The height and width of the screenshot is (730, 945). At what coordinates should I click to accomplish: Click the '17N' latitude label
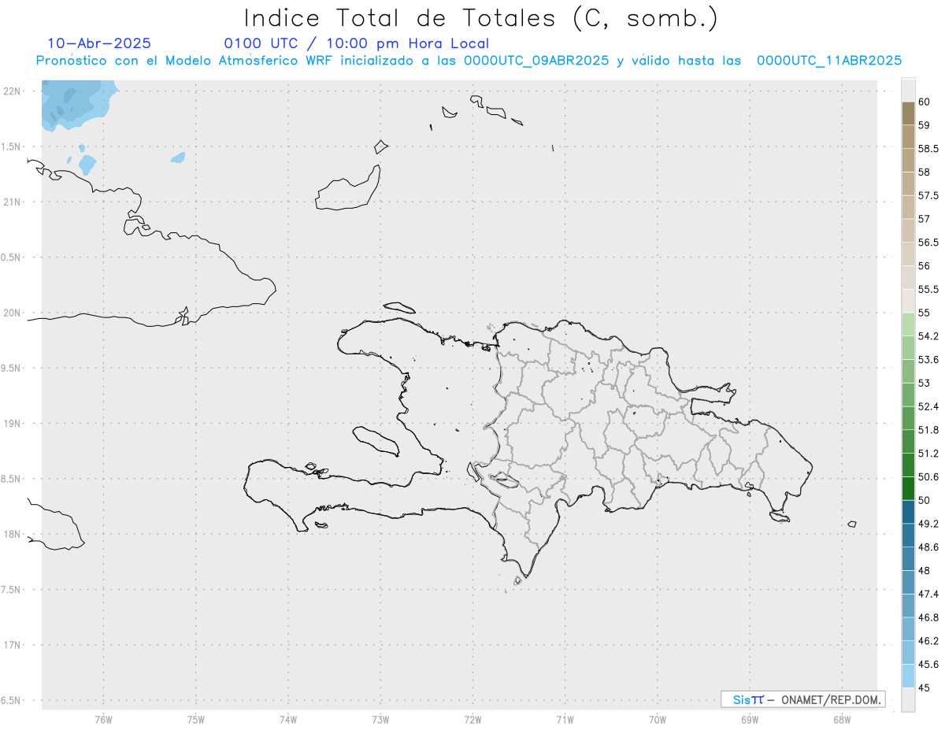[x=12, y=645]
